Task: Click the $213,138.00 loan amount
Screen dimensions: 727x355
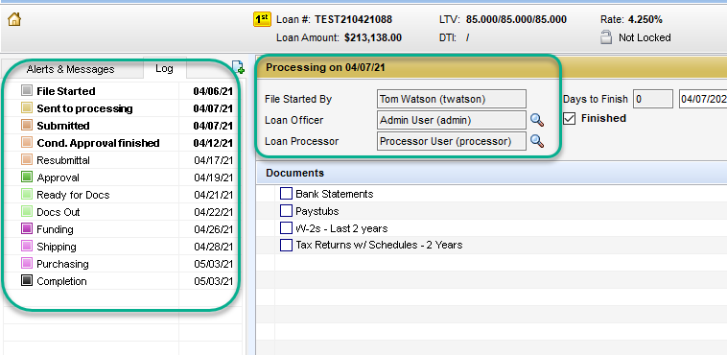Action: click(x=373, y=37)
